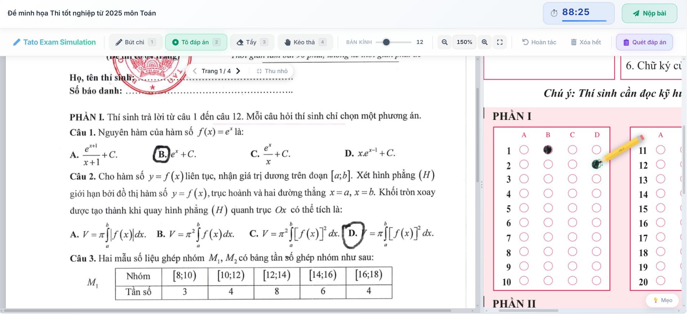Fill bubble B for question 2
The image size is (687, 314).
[548, 165]
